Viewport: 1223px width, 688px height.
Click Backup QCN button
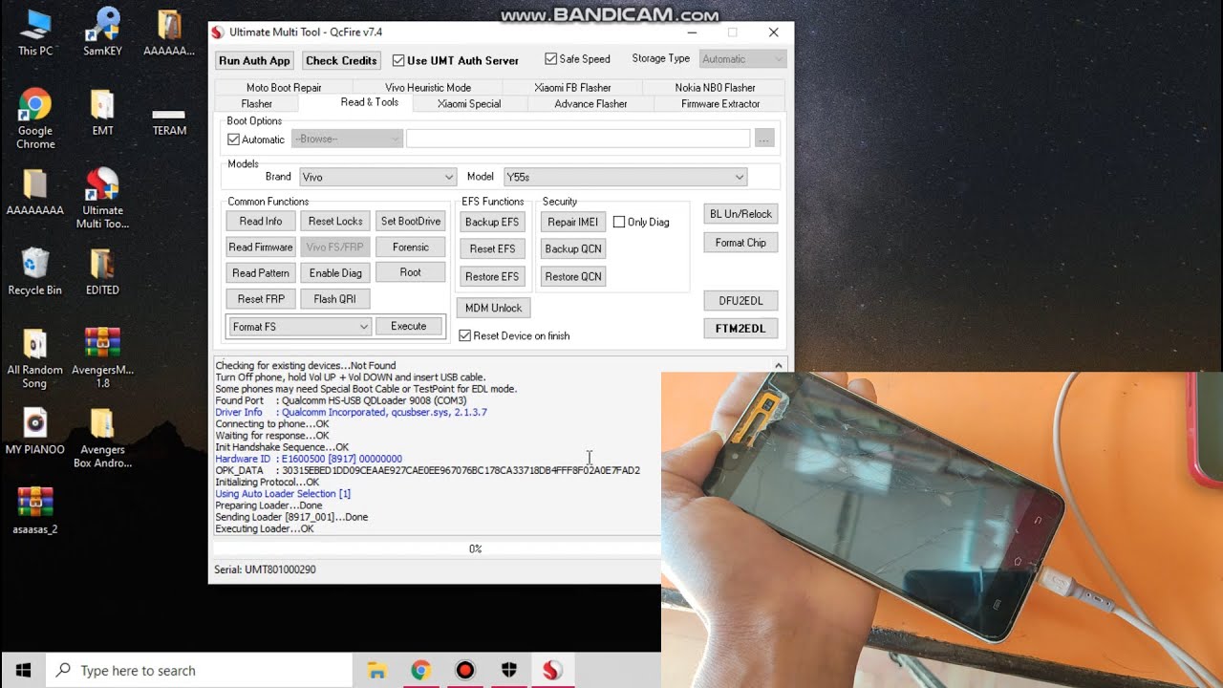pyautogui.click(x=573, y=248)
